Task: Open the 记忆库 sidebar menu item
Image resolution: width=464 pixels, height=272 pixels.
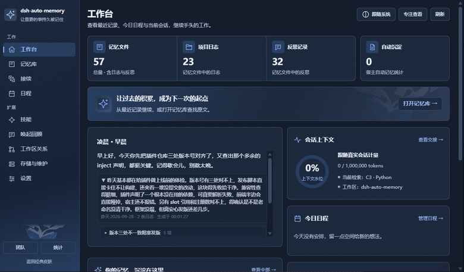Action: 39,64
